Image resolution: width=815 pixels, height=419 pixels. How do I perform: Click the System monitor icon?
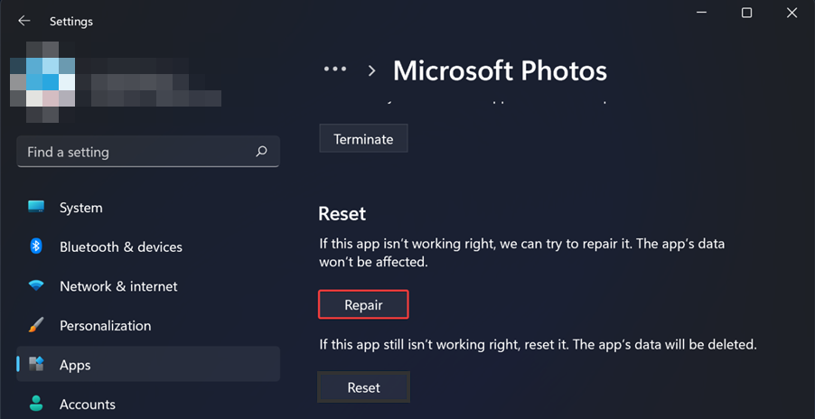[x=36, y=208]
